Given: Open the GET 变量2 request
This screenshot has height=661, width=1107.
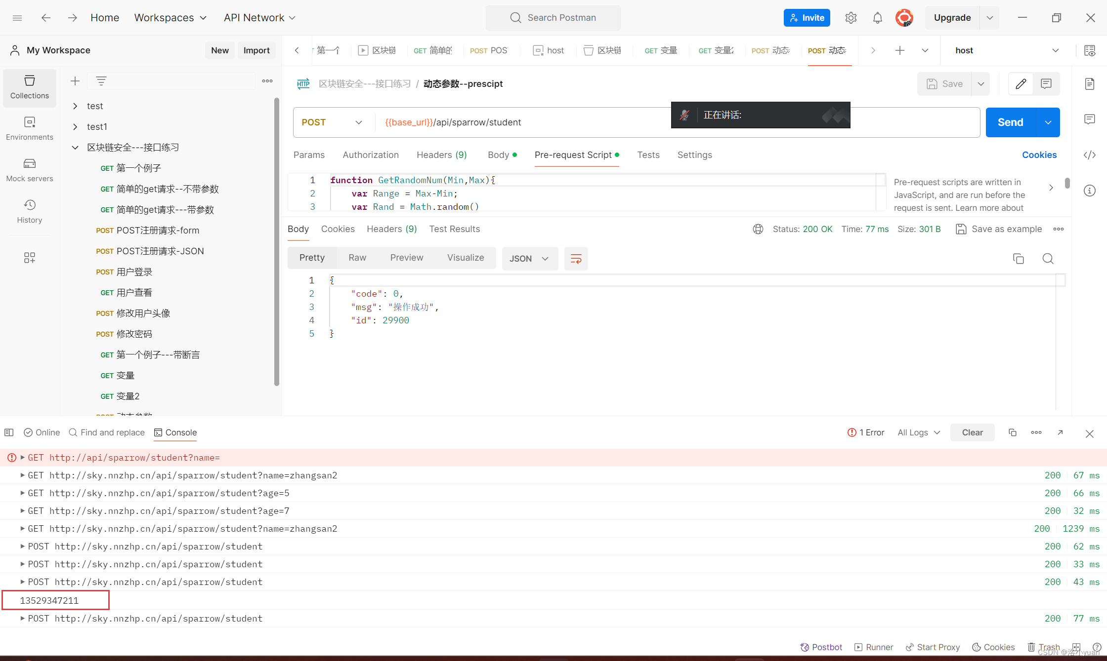Looking at the screenshot, I should (x=120, y=396).
